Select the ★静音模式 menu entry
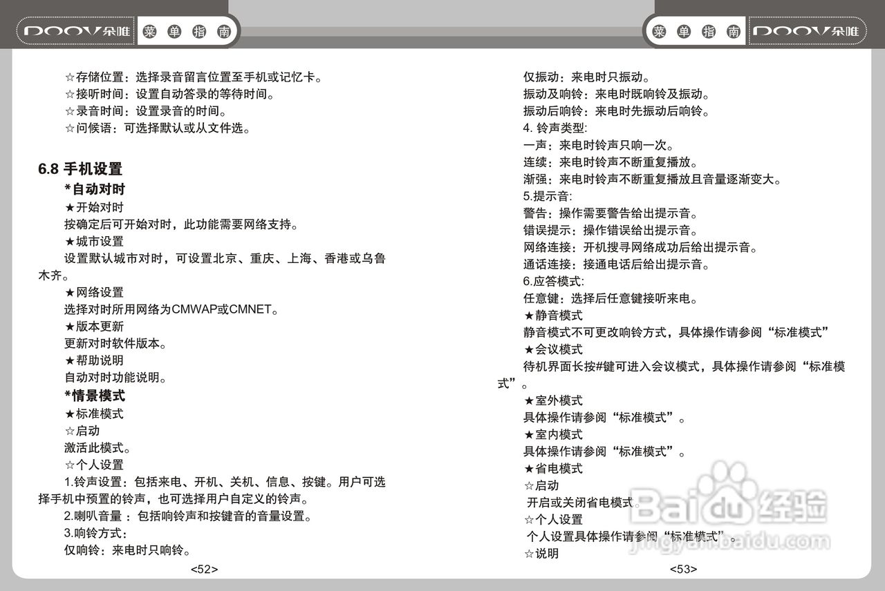This screenshot has height=591, width=885. point(553,316)
